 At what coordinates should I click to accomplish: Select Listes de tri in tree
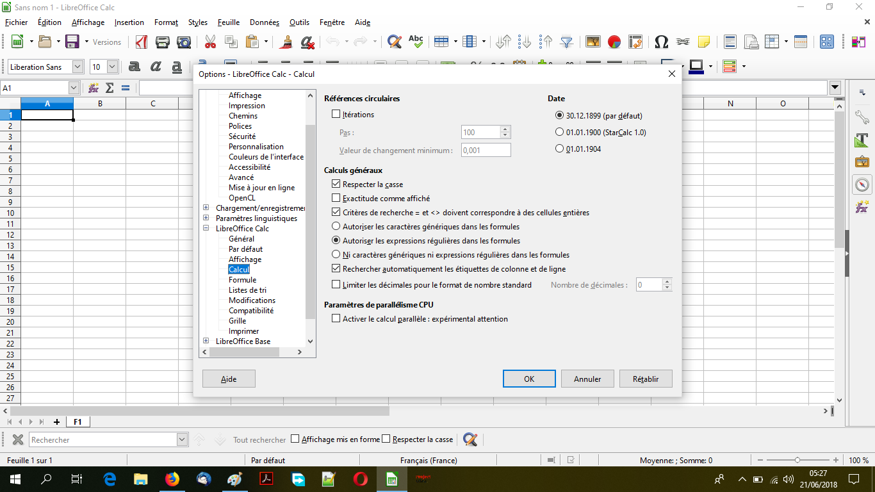248,290
